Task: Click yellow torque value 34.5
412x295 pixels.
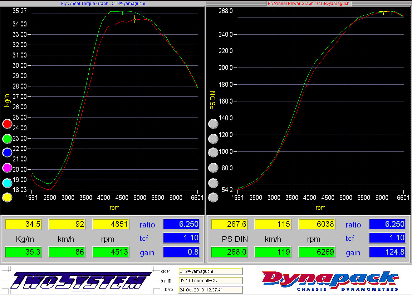Action: pyautogui.click(x=23, y=224)
